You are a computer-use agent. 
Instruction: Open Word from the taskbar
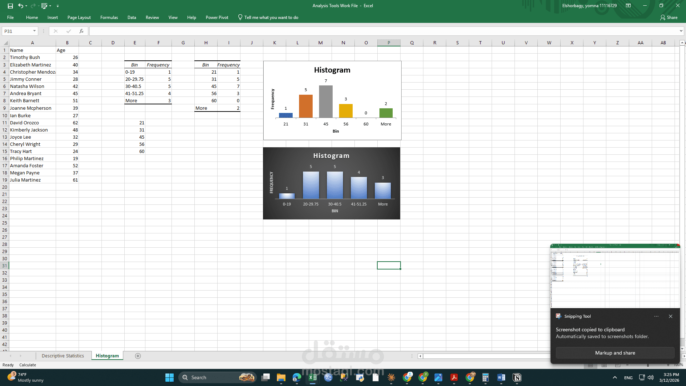(501, 377)
